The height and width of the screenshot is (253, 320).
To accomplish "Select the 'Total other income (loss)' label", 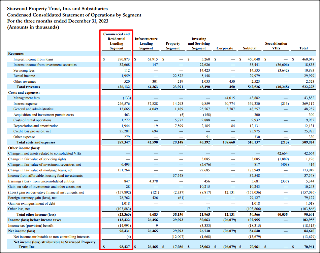I will [x=36, y=215].
